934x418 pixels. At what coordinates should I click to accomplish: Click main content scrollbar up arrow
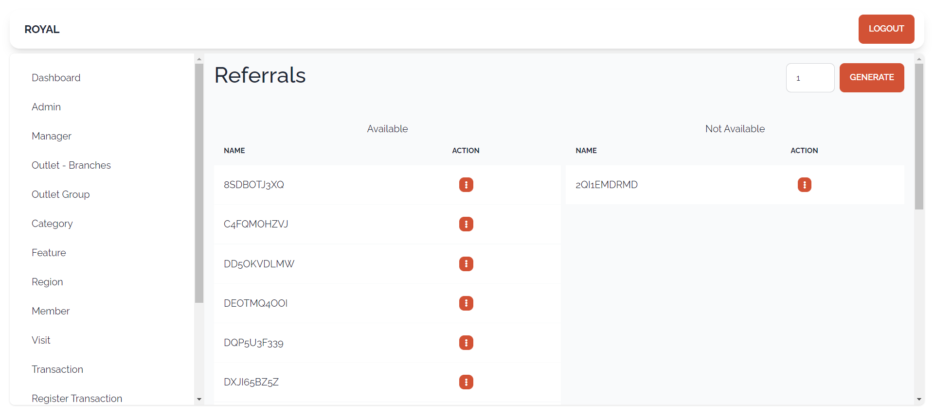(919, 59)
